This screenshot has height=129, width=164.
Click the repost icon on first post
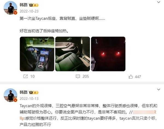[x=25, y=76]
